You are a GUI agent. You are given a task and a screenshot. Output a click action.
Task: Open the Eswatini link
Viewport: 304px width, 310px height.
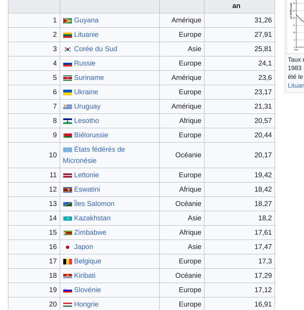coord(87,189)
